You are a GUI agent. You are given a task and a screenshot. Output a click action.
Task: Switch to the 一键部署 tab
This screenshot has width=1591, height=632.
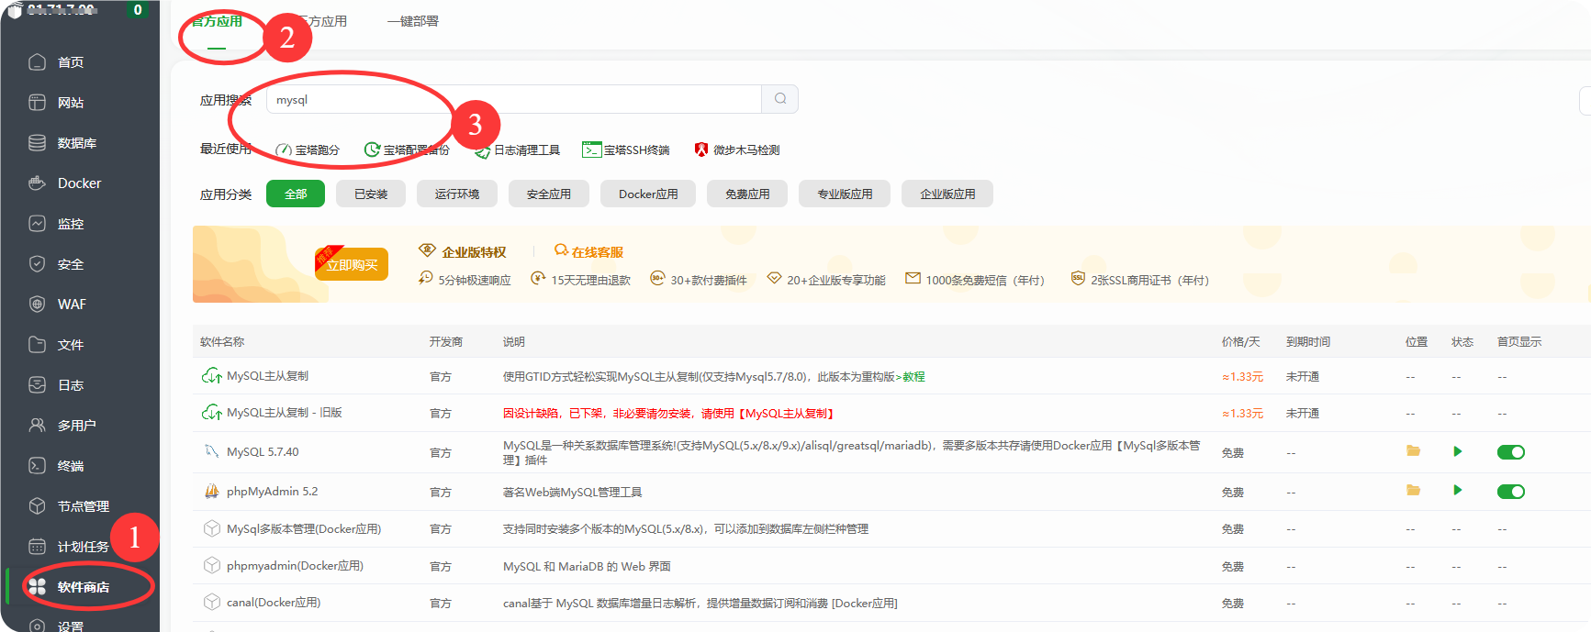coord(412,21)
